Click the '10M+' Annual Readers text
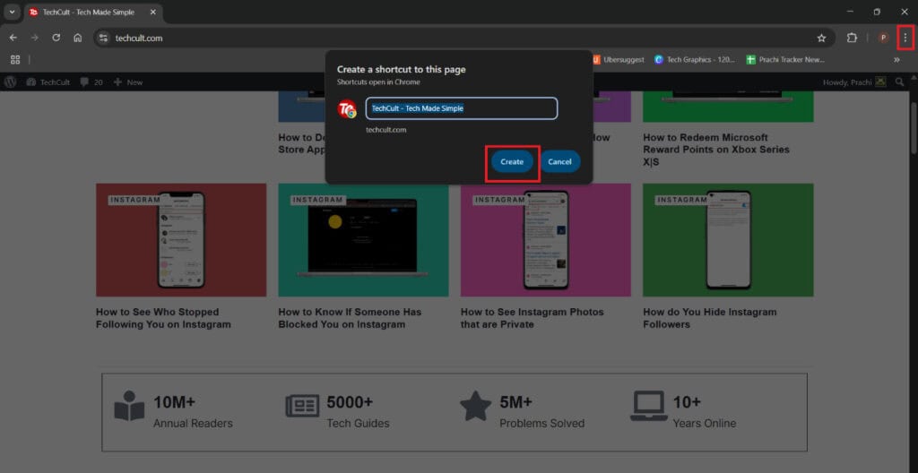918x473 pixels. (x=175, y=402)
